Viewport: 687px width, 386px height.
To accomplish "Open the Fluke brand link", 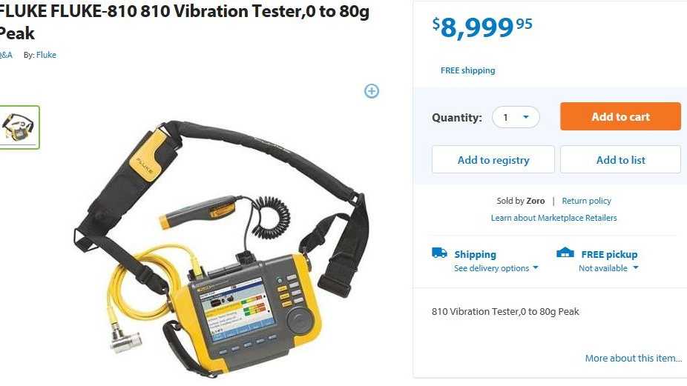I will [x=46, y=55].
